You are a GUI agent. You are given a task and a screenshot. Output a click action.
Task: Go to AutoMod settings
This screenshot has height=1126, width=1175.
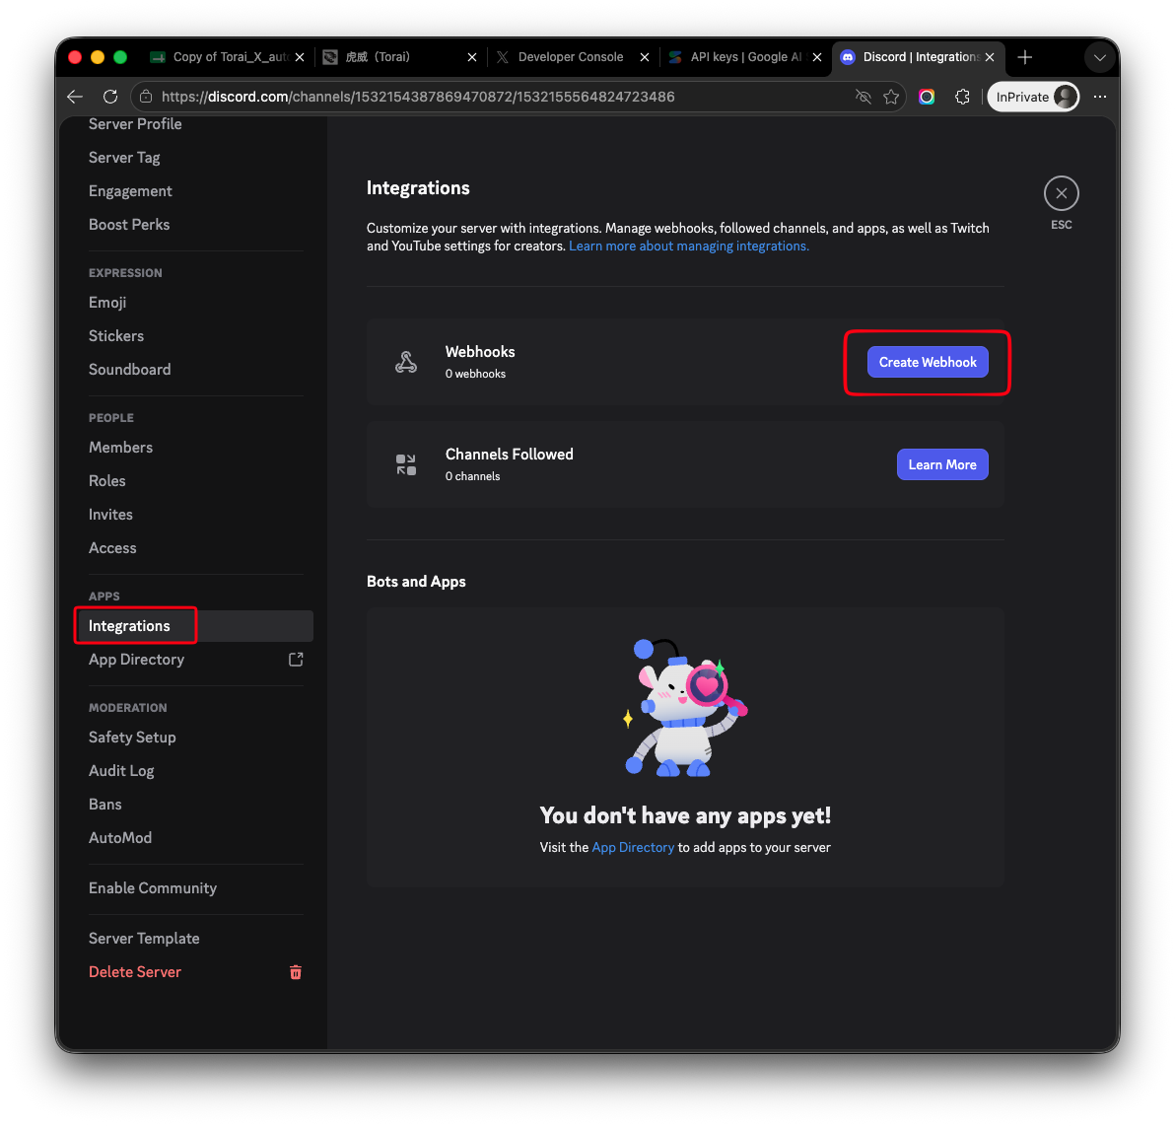120,838
